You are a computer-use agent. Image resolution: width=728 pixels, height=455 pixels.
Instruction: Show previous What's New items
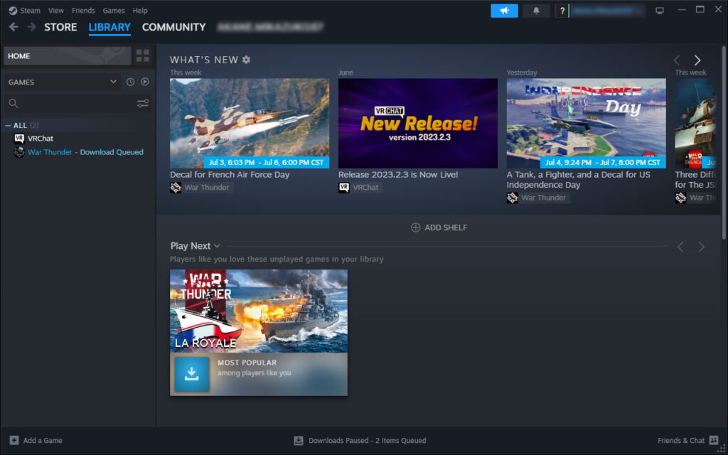coord(677,60)
